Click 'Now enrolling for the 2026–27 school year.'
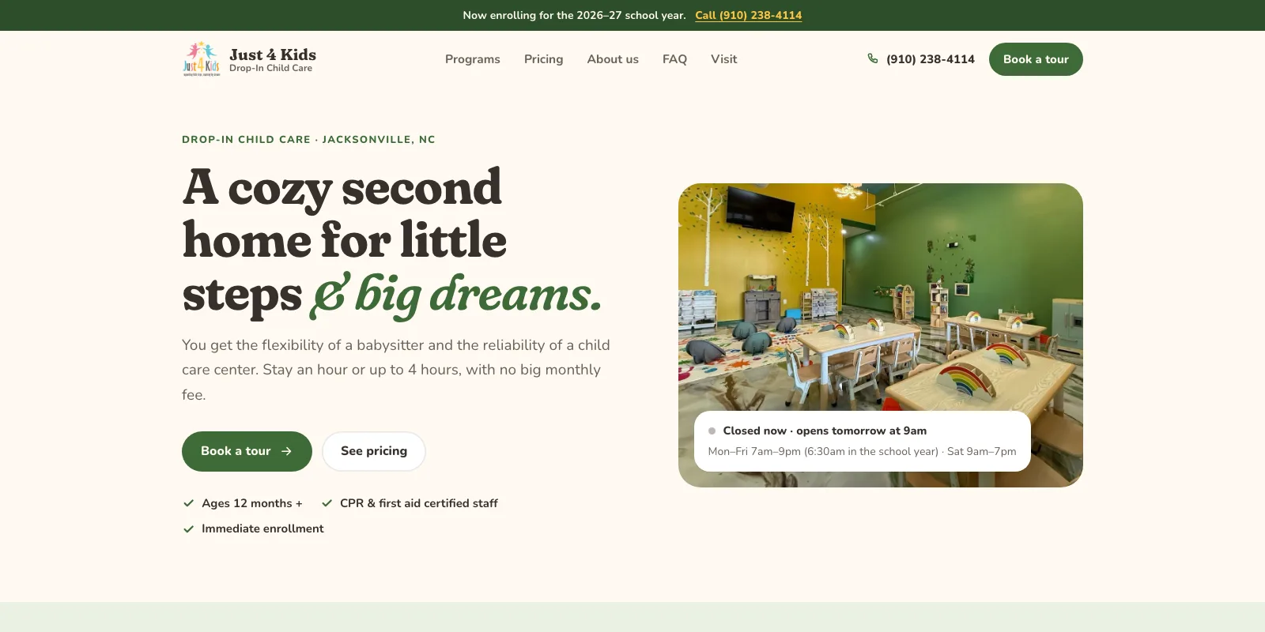The image size is (1265, 632). [x=574, y=15]
